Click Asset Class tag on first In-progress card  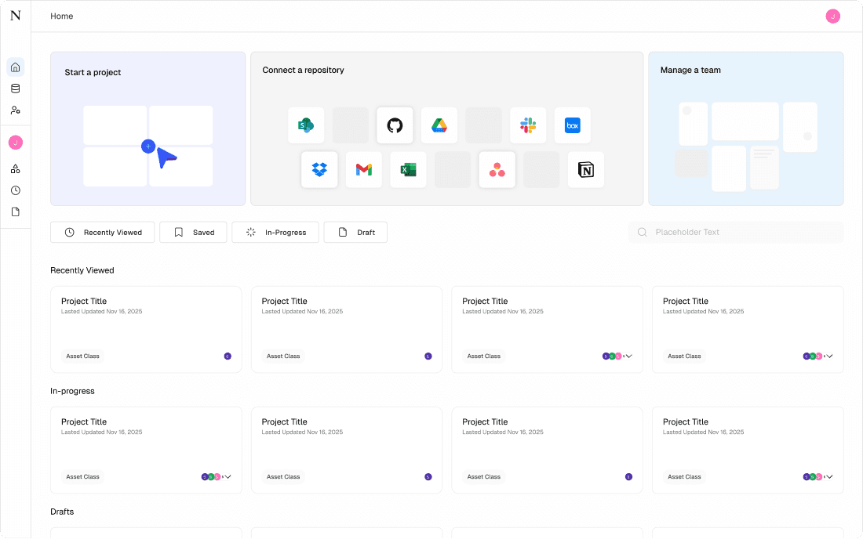pos(82,477)
